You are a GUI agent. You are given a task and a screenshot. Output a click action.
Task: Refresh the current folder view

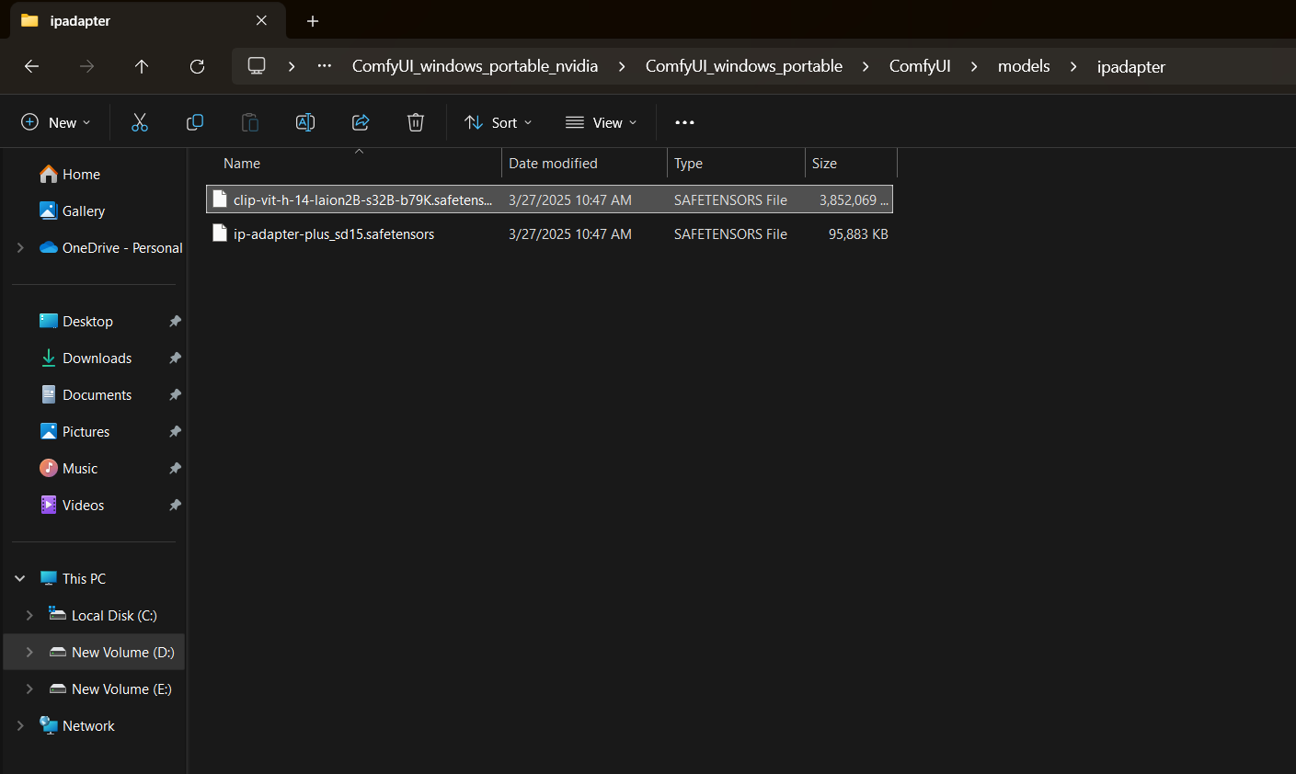coord(197,66)
